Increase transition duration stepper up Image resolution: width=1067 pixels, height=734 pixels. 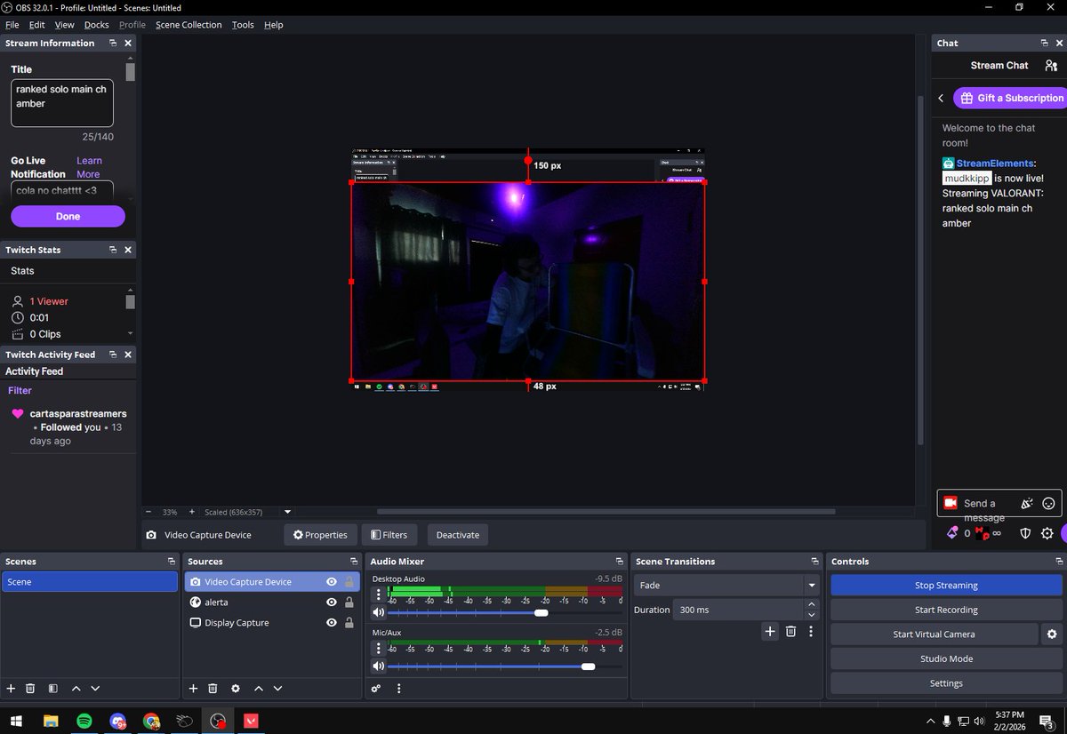tap(811, 604)
